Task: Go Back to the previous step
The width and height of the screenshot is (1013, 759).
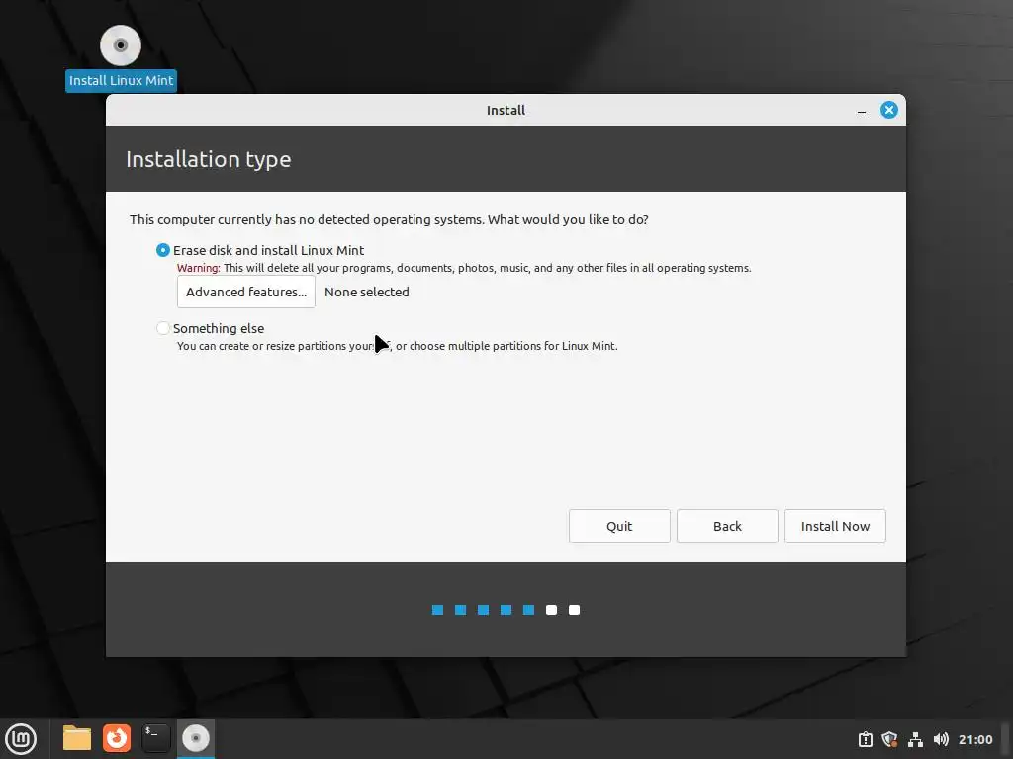Action: (x=727, y=526)
